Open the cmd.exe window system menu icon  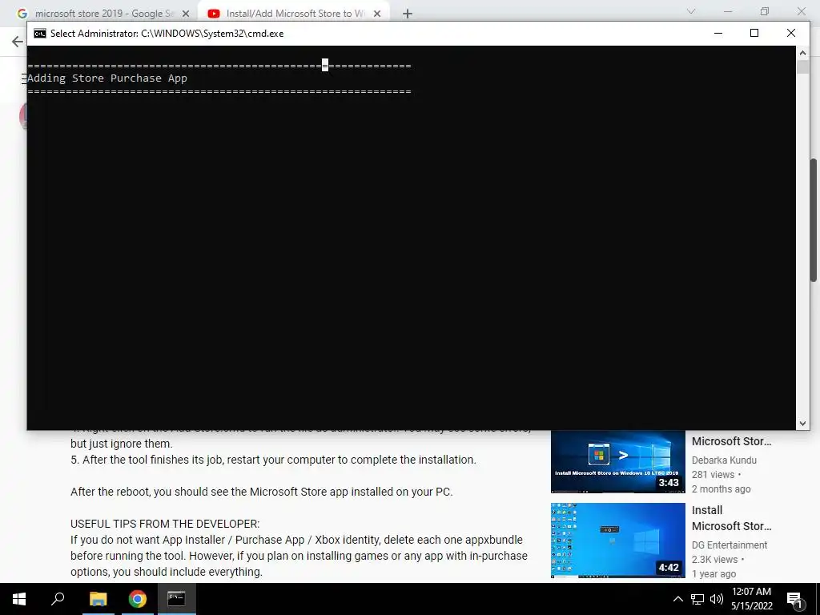click(40, 34)
